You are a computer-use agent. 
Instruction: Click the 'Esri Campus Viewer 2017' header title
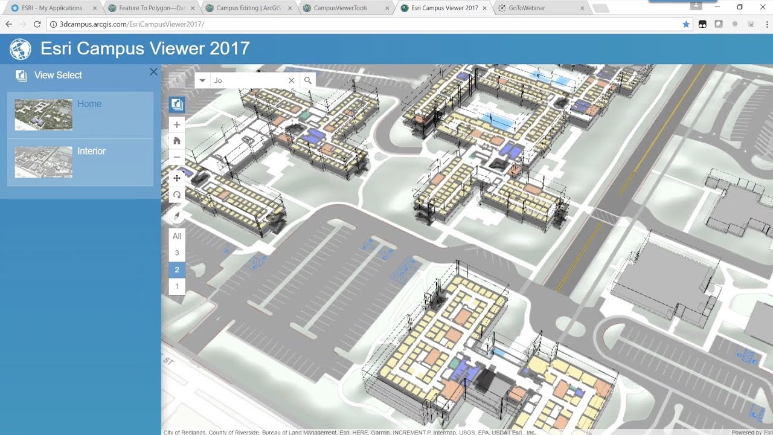(x=145, y=48)
